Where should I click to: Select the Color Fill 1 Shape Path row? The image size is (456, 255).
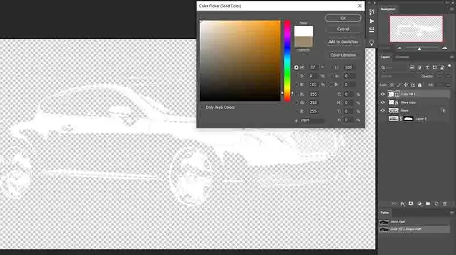pyautogui.click(x=414, y=229)
